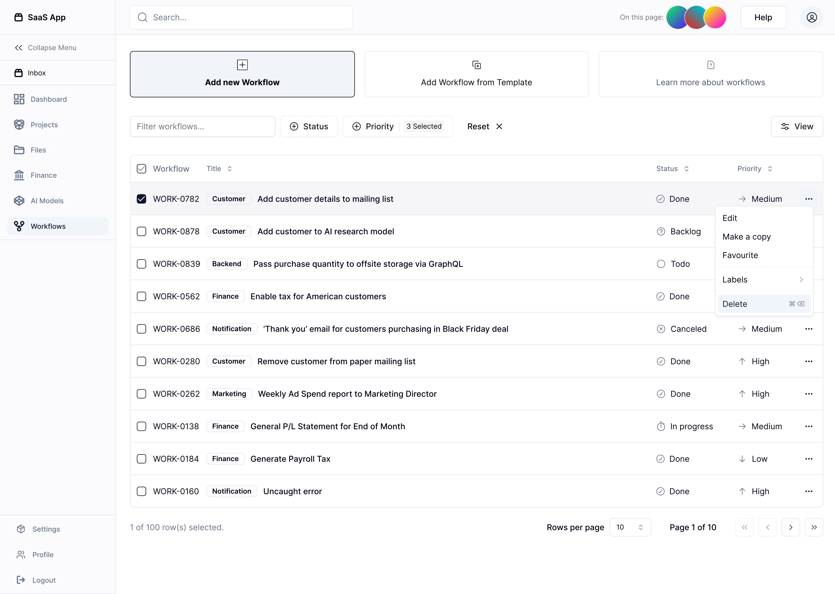Select the WORK-0839 row checkbox
Screen dimensions: 835x594
[x=141, y=264]
